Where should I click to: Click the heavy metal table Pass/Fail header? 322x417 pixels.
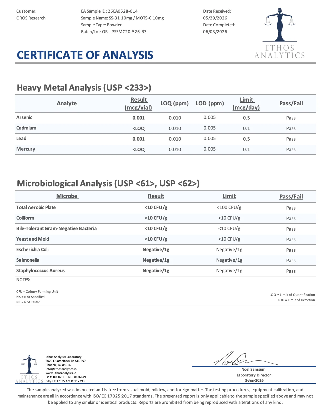click(x=291, y=103)
